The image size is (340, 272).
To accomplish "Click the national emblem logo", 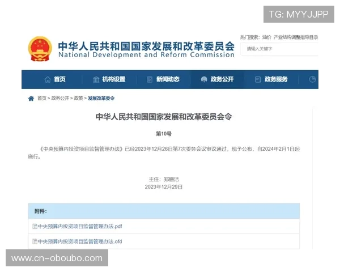I will (x=40, y=49).
